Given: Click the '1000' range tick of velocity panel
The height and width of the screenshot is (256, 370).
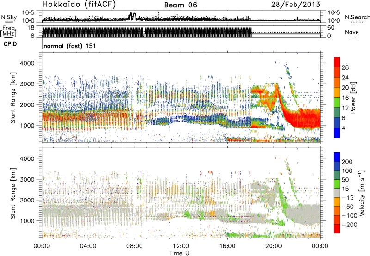Looking at the screenshot, I should 27,221.
